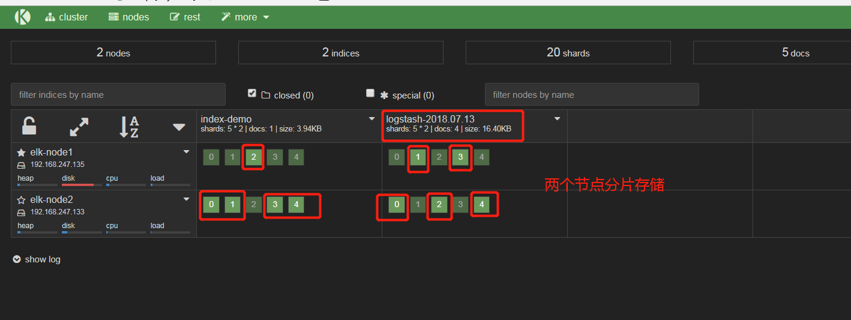Viewport: 851px width, 320px height.
Task: Click shard 4 of logstash index on elk-node2
Action: click(481, 205)
